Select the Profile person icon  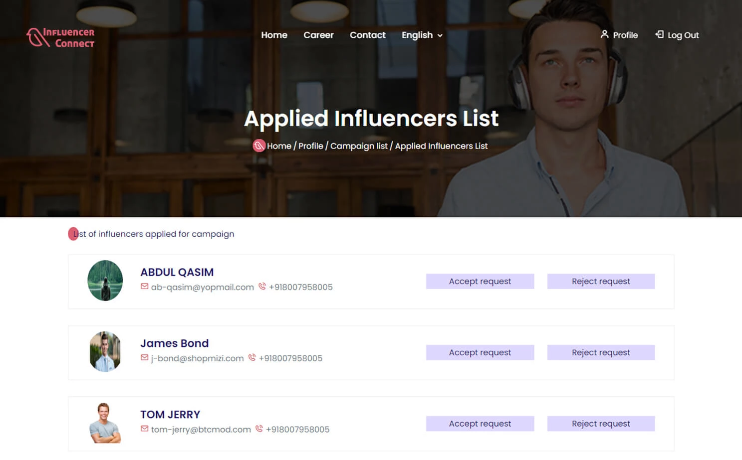(x=604, y=35)
